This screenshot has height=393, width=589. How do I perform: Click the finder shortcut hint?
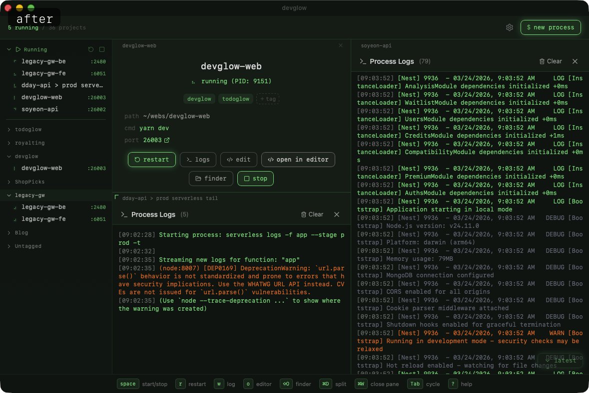point(296,384)
